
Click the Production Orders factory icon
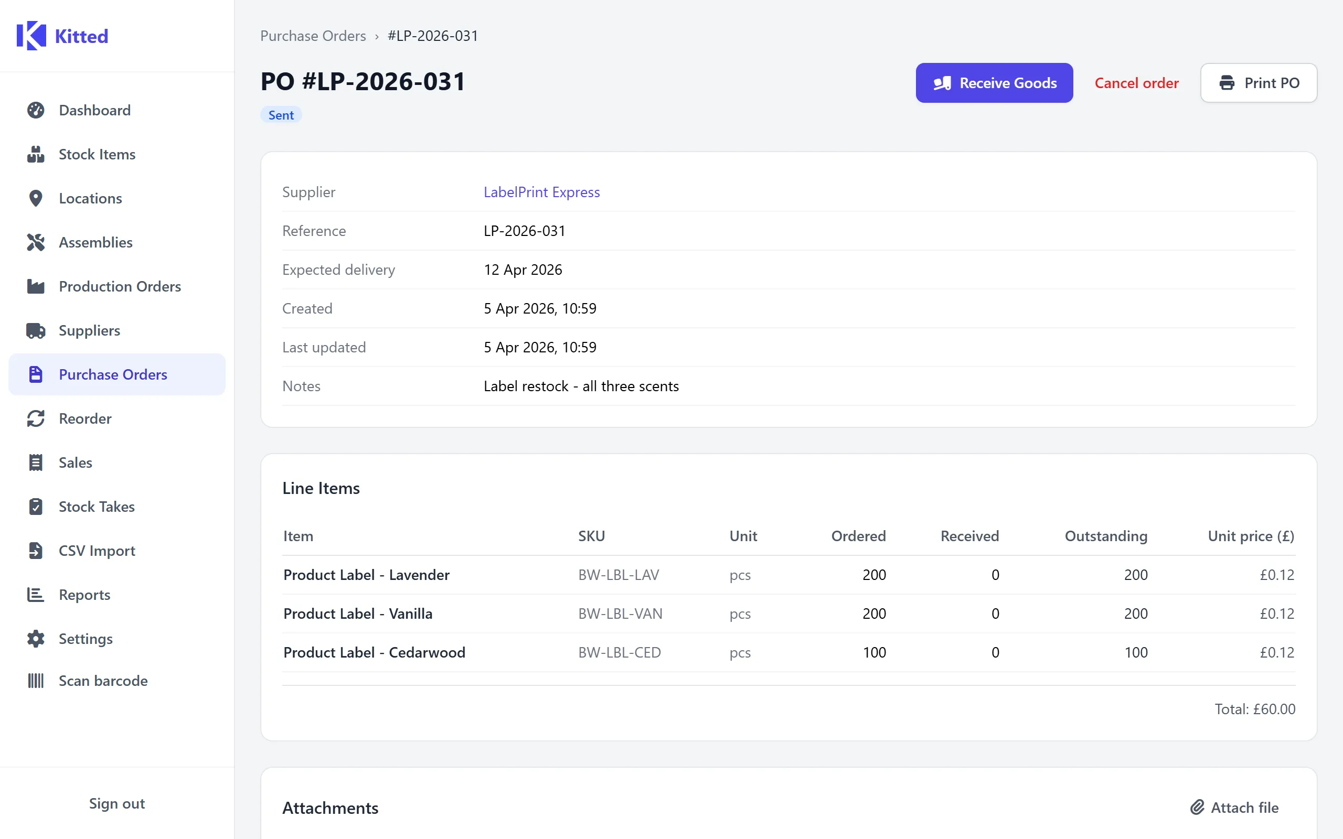coord(36,286)
